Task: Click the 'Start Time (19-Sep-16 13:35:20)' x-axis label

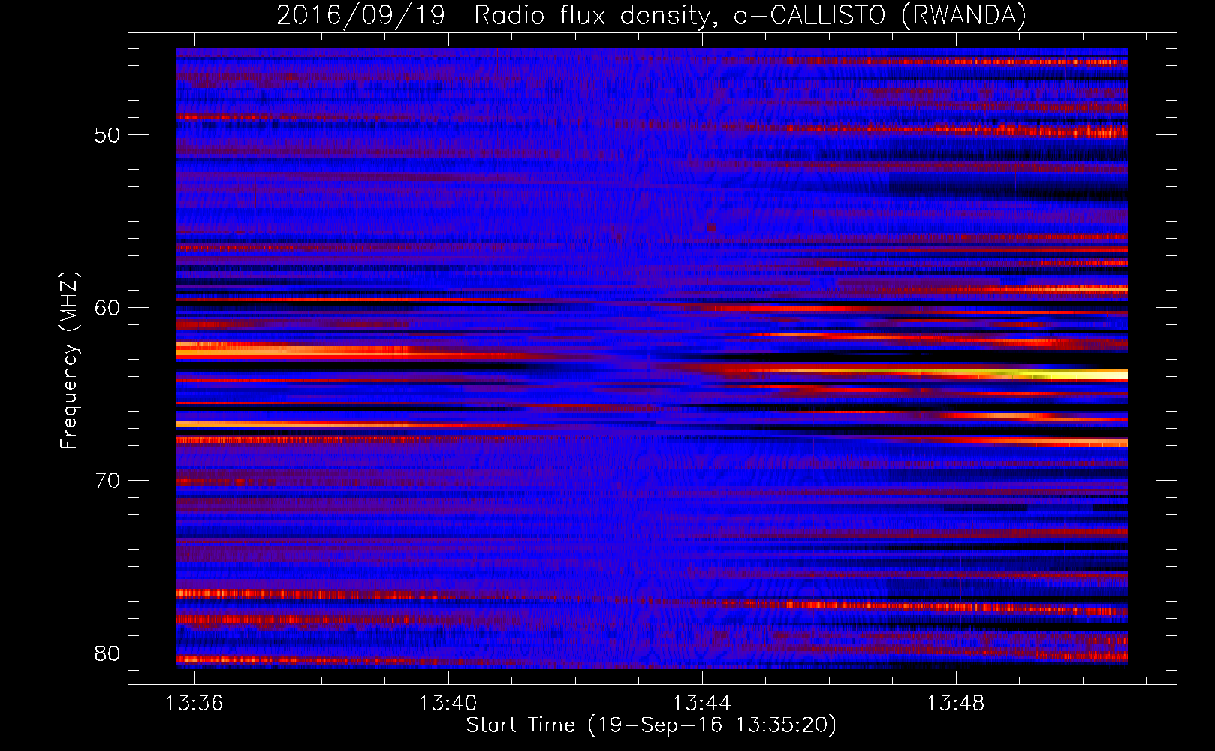Action: click(x=651, y=725)
